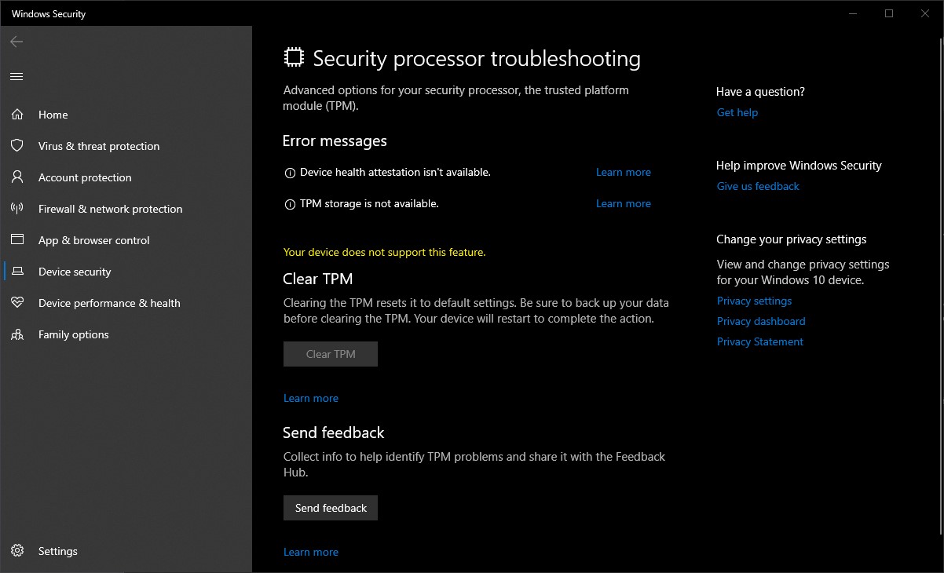Click 'Help improve Windows Security' heading

[799, 166]
